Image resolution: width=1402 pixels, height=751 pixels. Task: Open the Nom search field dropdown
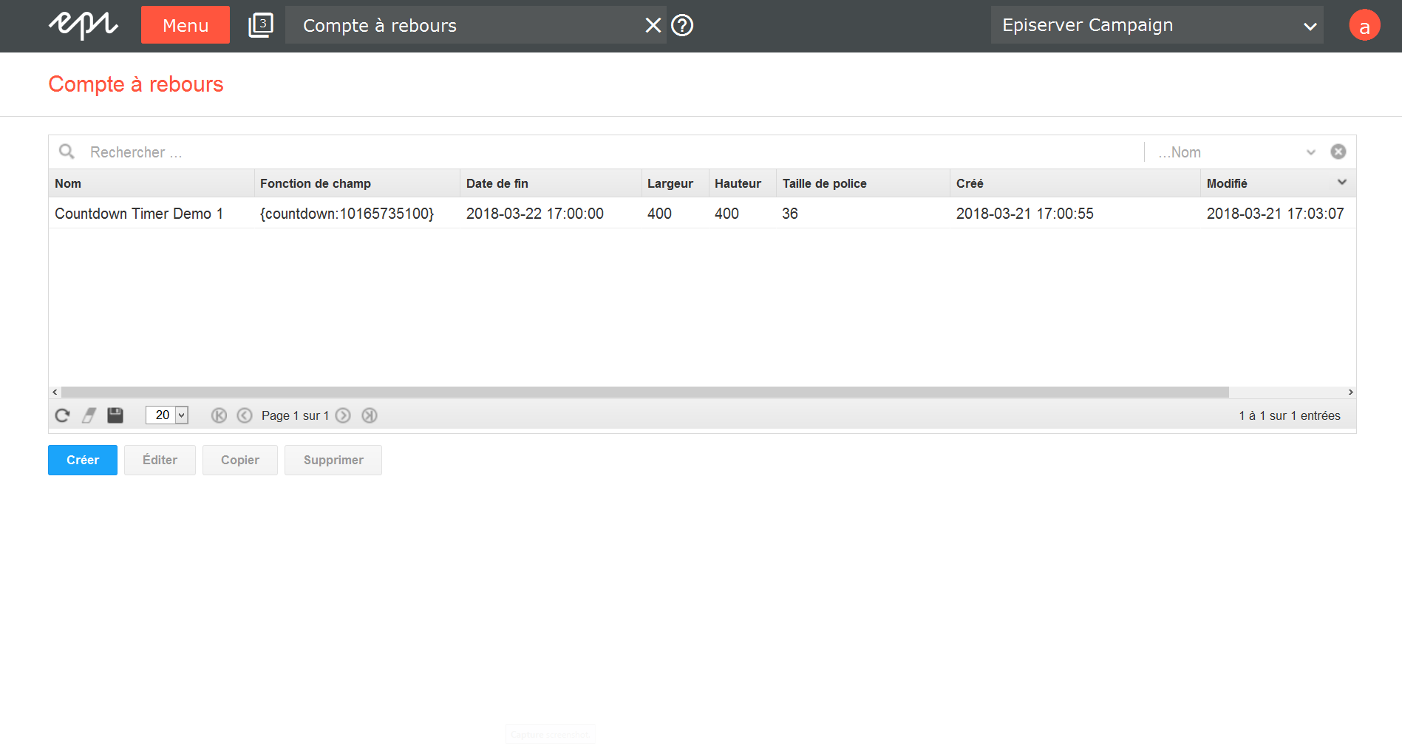[x=1236, y=152]
